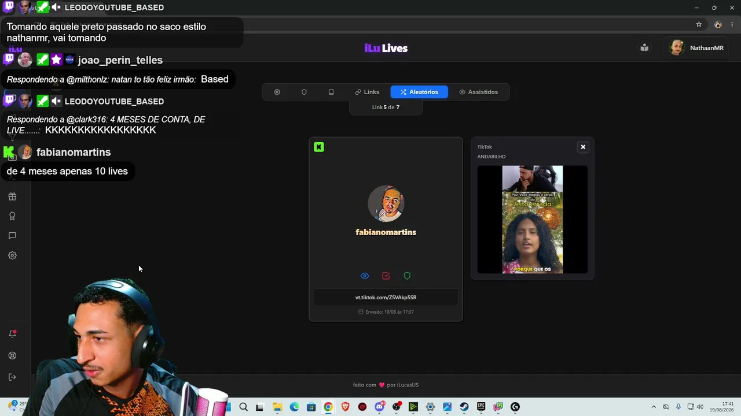The width and height of the screenshot is (741, 416).
Task: Open the settings gear tab in the top tab bar
Action: pyautogui.click(x=277, y=92)
